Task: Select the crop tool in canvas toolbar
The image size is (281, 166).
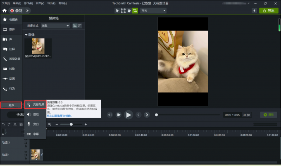Action: coord(135,10)
